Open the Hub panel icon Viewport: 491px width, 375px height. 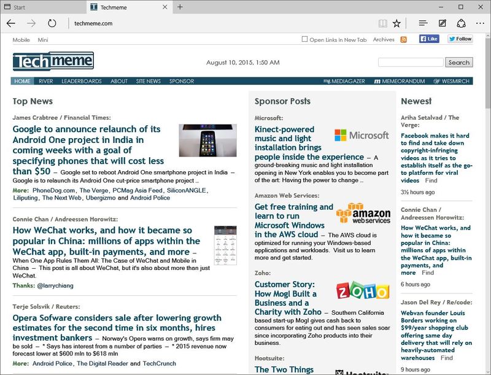coord(423,23)
